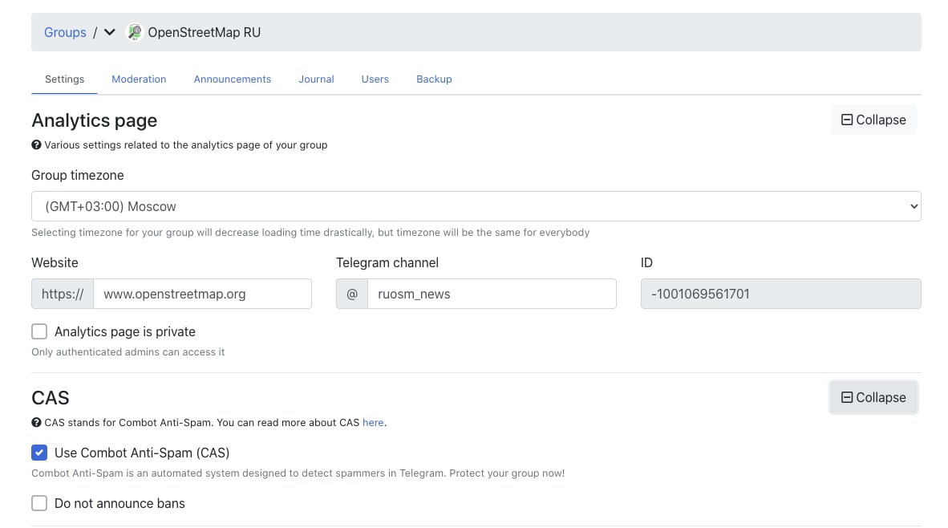Viewport: 948px width, 528px height.
Task: Open the Announcements tab
Action: 232,79
